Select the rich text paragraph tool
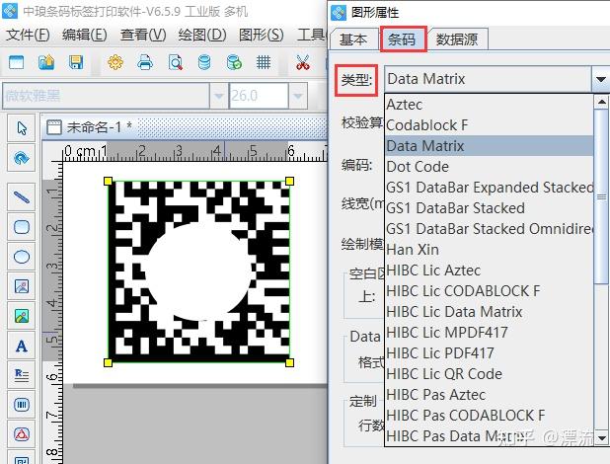The image size is (610, 464). (22, 375)
